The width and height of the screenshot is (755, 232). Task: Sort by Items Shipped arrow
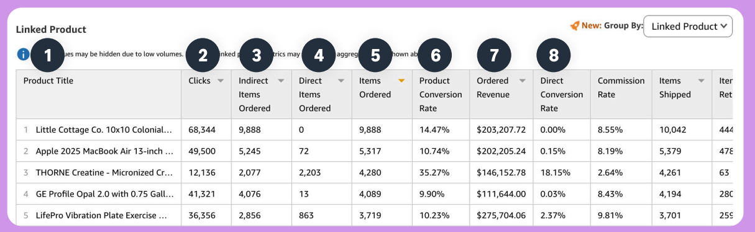[702, 81]
